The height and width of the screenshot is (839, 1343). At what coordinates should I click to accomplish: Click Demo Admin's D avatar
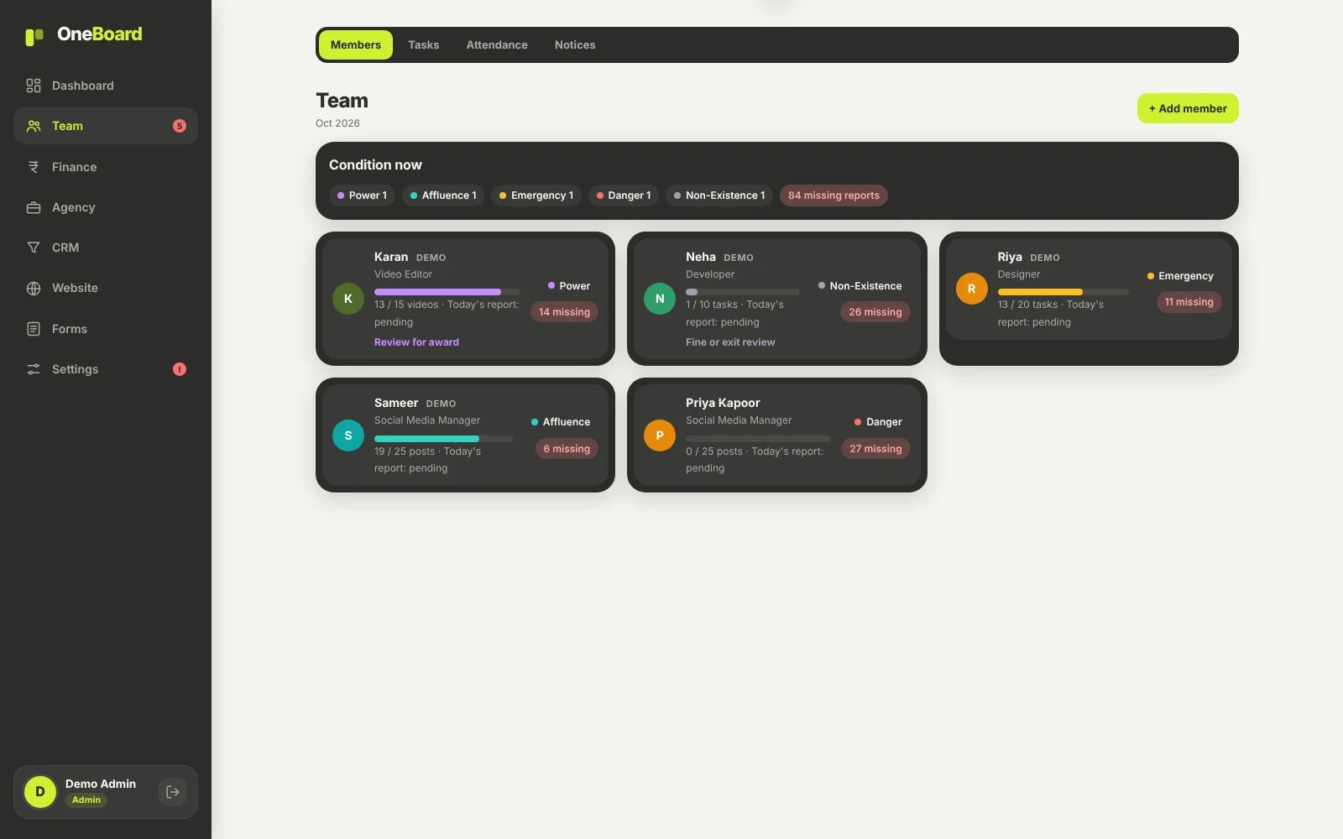pyautogui.click(x=40, y=792)
